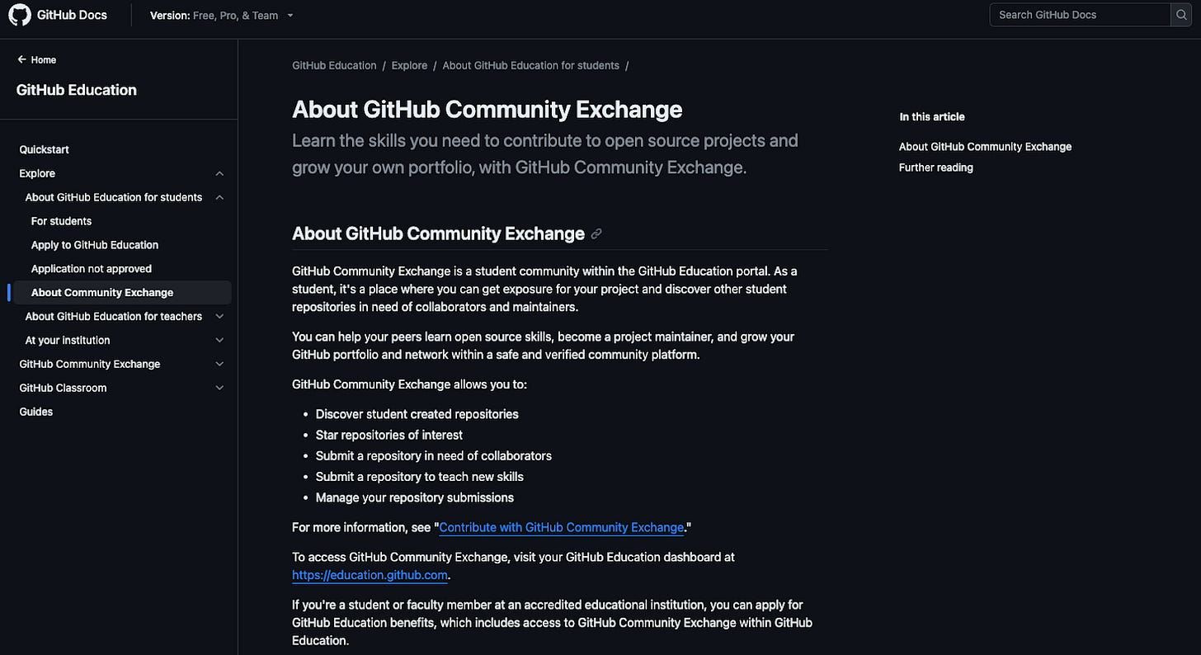Click "Submit a repository in need of collaborators"
1201x655 pixels.
pos(434,455)
